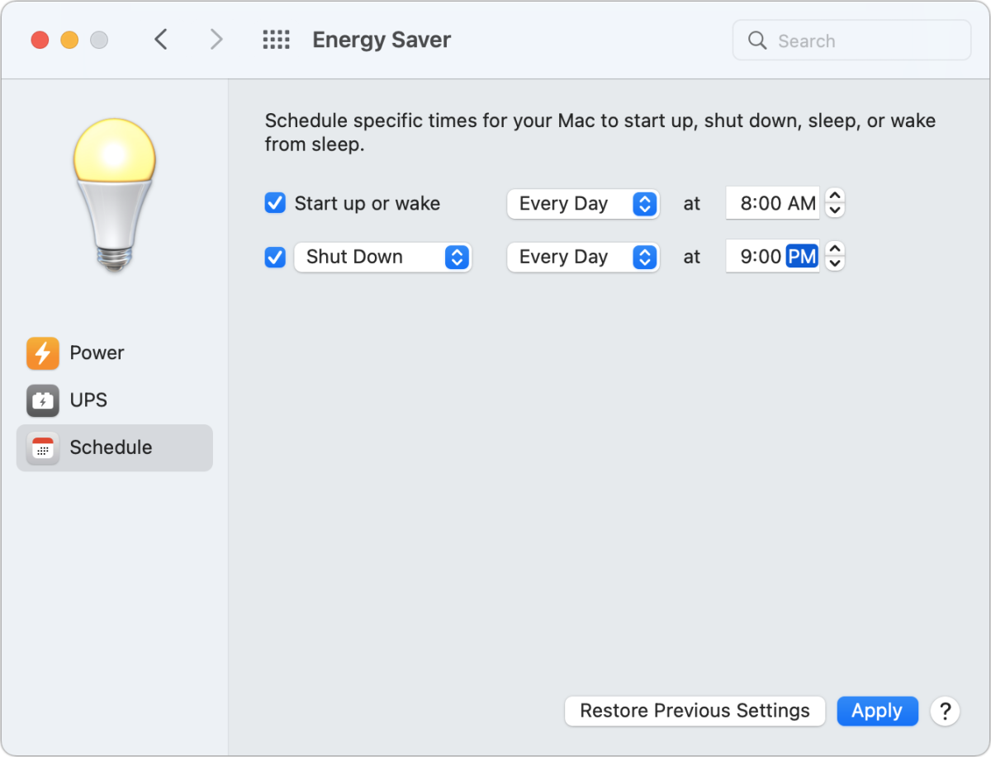Click the forward navigation arrow
The image size is (991, 757).
click(x=216, y=39)
